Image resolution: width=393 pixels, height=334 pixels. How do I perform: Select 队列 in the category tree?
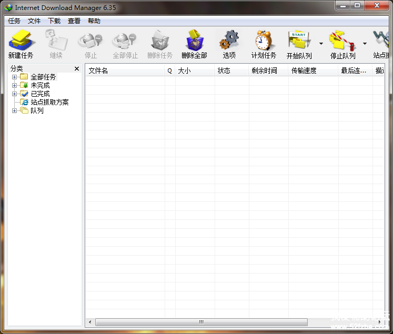[x=37, y=110]
